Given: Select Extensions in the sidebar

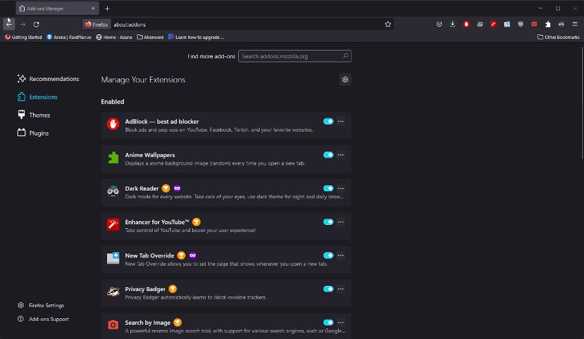Looking at the screenshot, I should 37,97.
